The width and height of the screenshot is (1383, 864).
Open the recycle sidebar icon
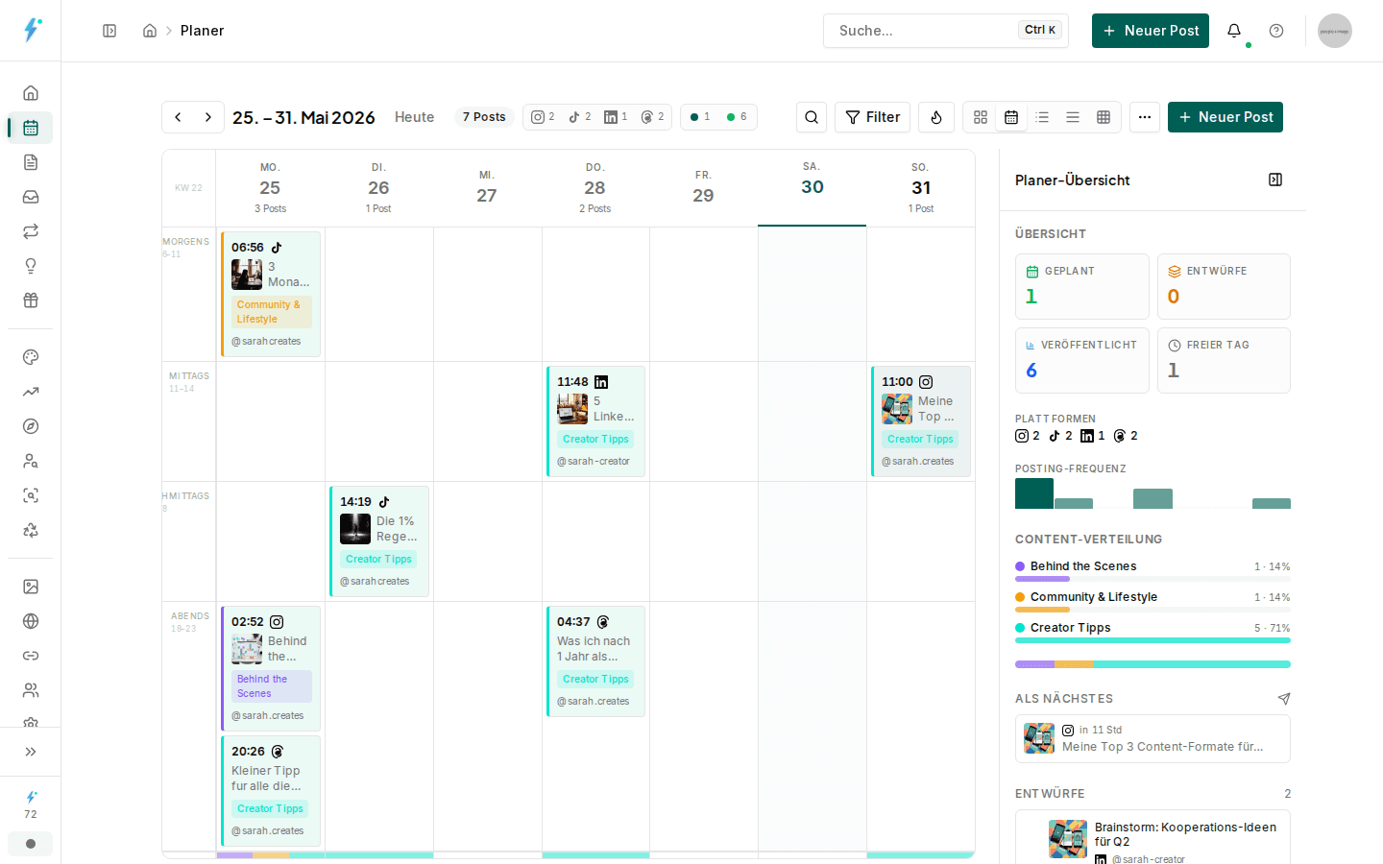[x=31, y=530]
